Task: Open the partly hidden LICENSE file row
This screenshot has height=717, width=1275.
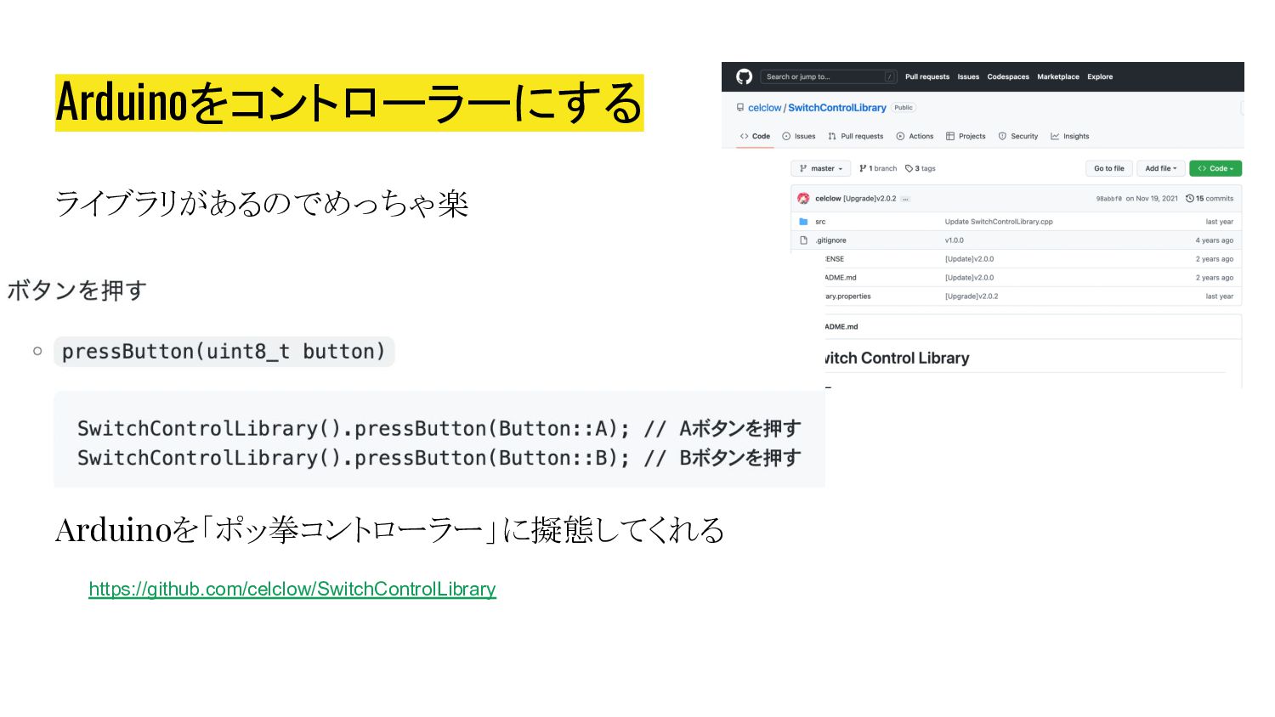Action: click(835, 259)
